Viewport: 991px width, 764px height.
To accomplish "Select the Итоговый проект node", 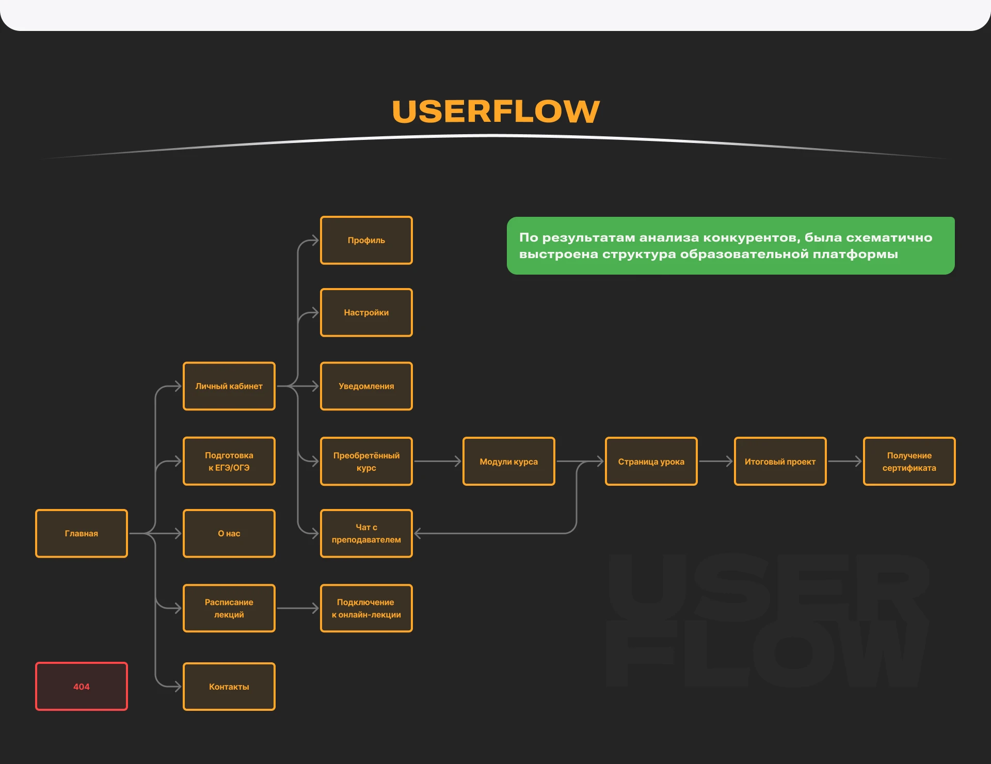I will pos(780,461).
